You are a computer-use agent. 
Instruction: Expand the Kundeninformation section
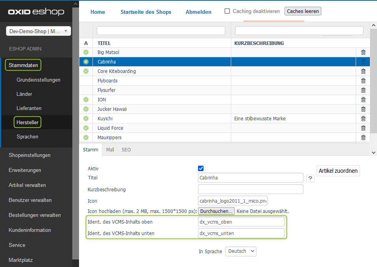pos(30,230)
